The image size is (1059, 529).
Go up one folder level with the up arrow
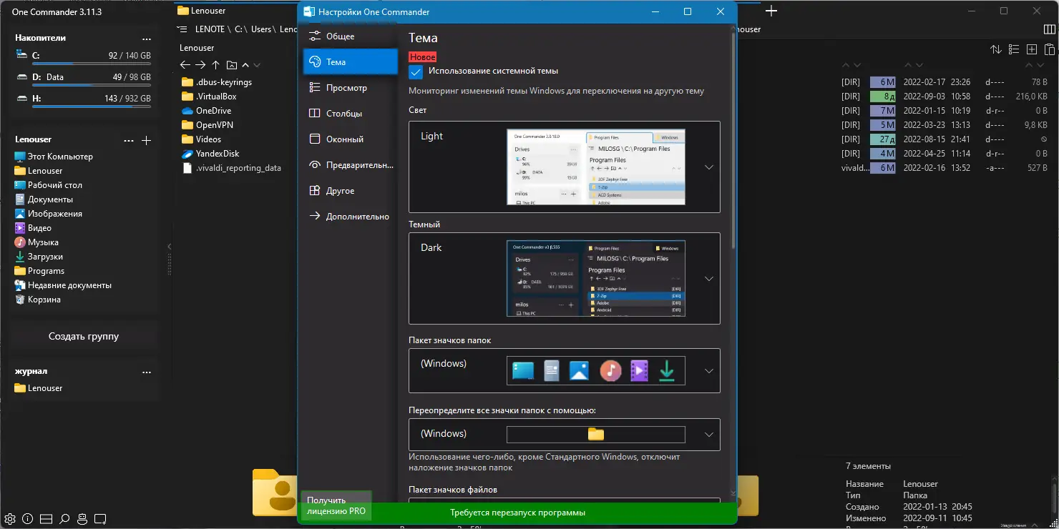click(215, 65)
